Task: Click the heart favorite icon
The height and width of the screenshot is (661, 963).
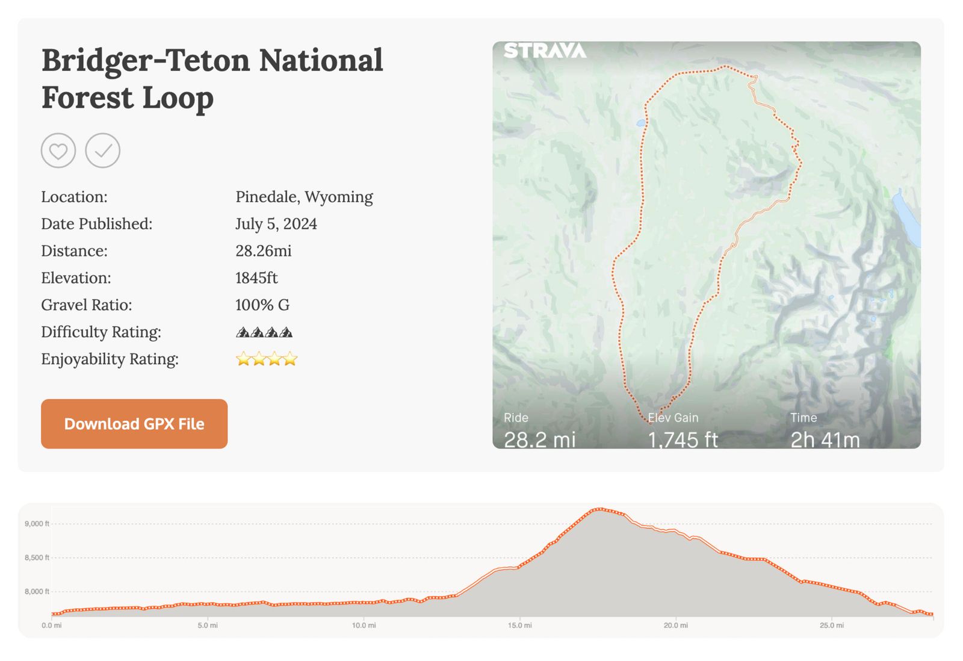Action: (x=58, y=151)
